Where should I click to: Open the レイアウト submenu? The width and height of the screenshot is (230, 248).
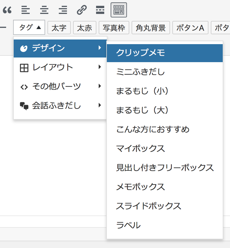60,68
